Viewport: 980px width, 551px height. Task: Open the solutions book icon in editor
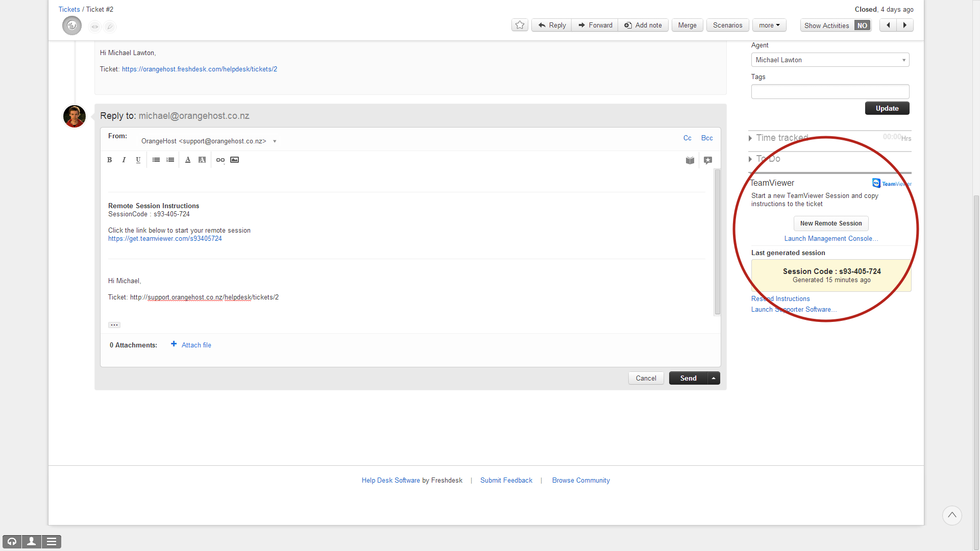(x=690, y=160)
